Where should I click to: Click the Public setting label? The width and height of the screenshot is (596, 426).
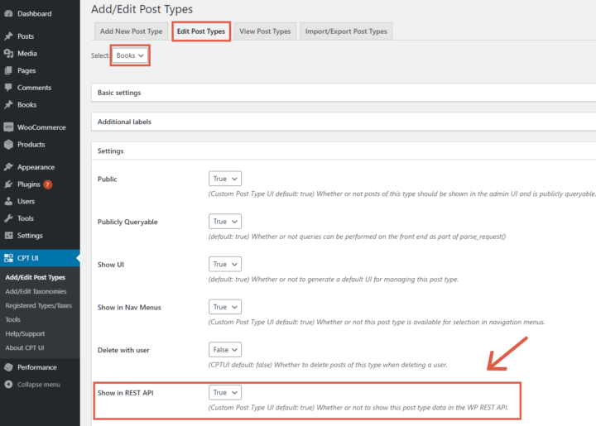(107, 179)
